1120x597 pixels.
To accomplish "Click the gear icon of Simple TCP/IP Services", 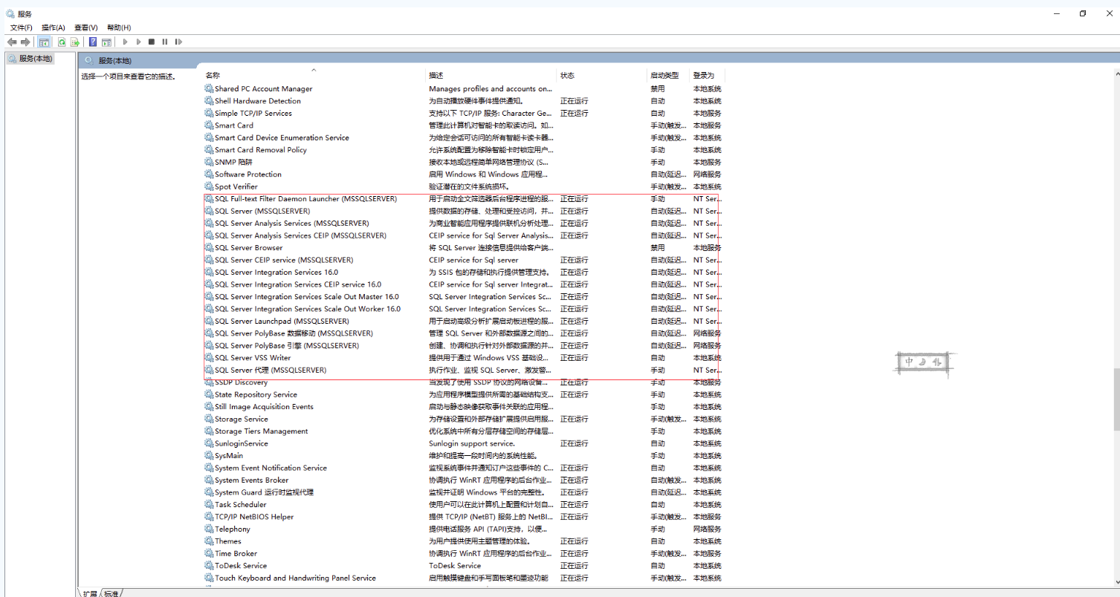I will 209,114.
